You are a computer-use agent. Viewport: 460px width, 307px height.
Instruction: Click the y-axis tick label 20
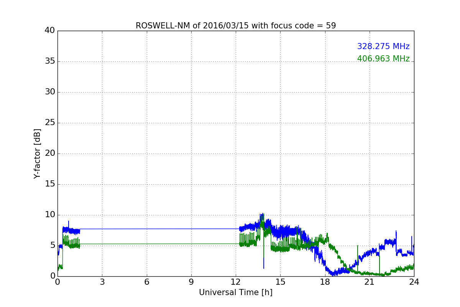click(x=50, y=153)
